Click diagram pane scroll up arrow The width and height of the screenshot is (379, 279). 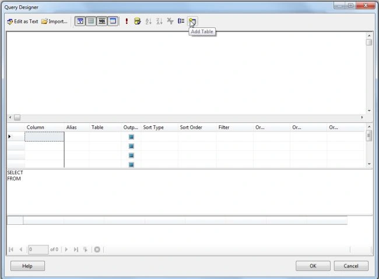click(369, 36)
